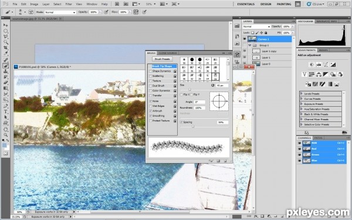Add a Curves adjustment

coord(326,65)
